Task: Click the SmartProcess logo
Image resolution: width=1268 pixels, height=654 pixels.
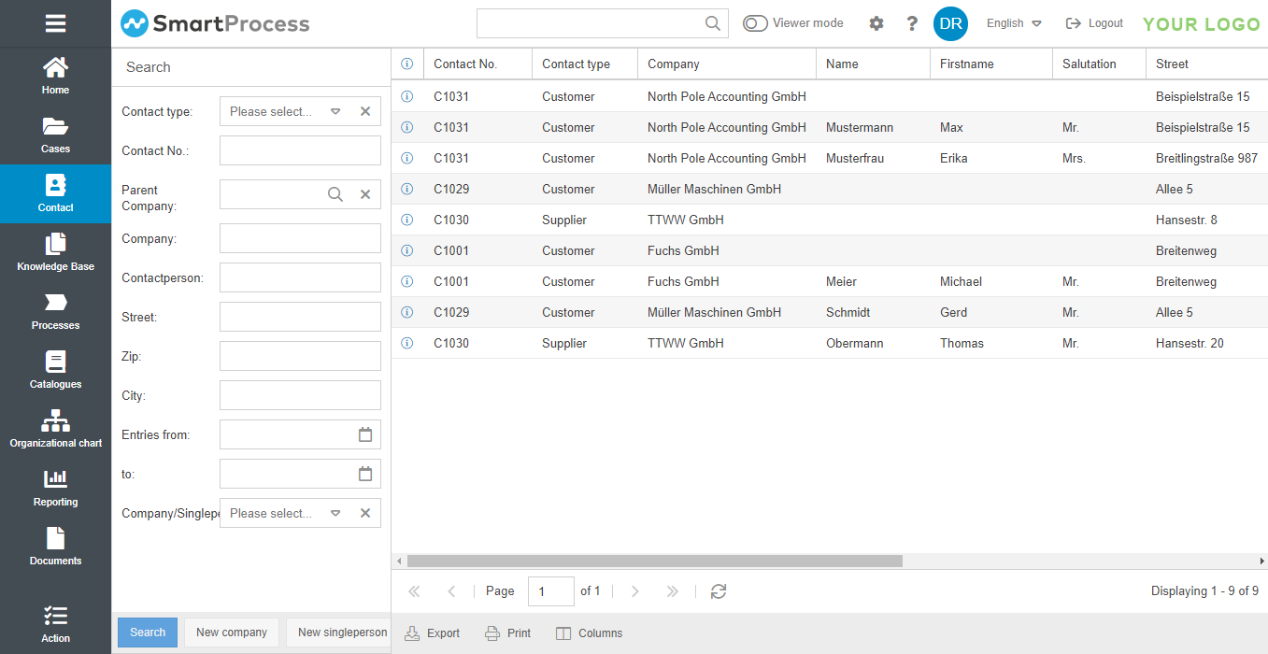Action: 215,23
